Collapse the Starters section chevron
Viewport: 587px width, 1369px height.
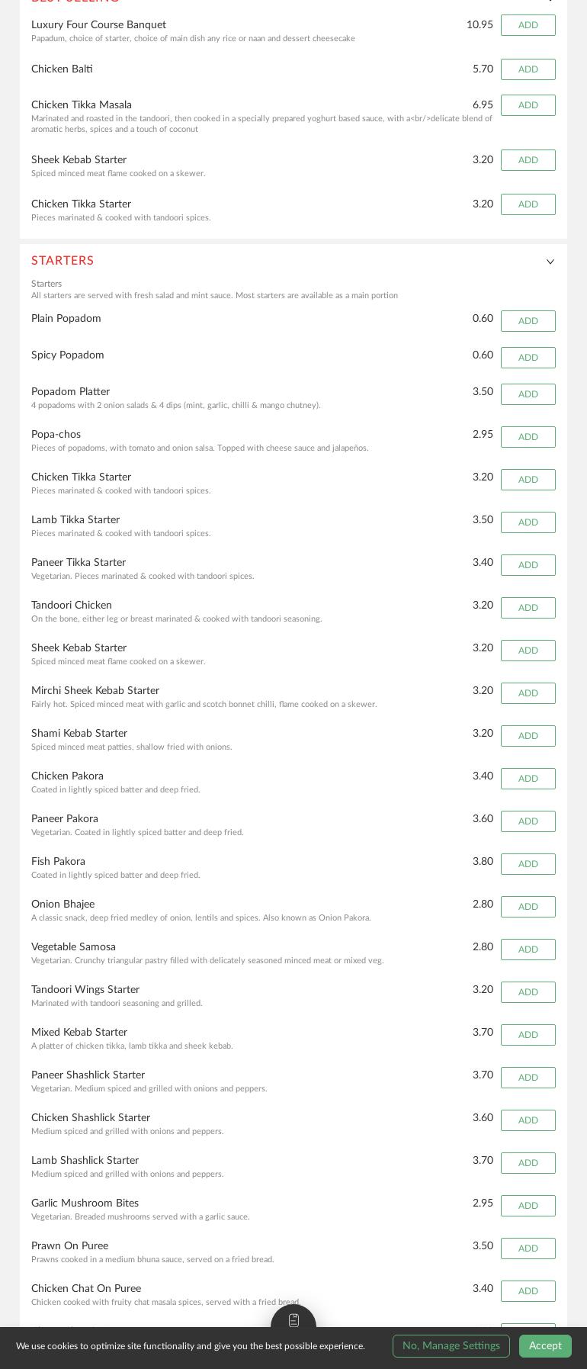pyautogui.click(x=550, y=262)
